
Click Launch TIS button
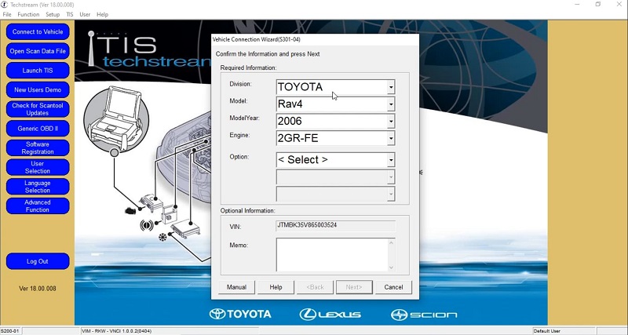38,71
